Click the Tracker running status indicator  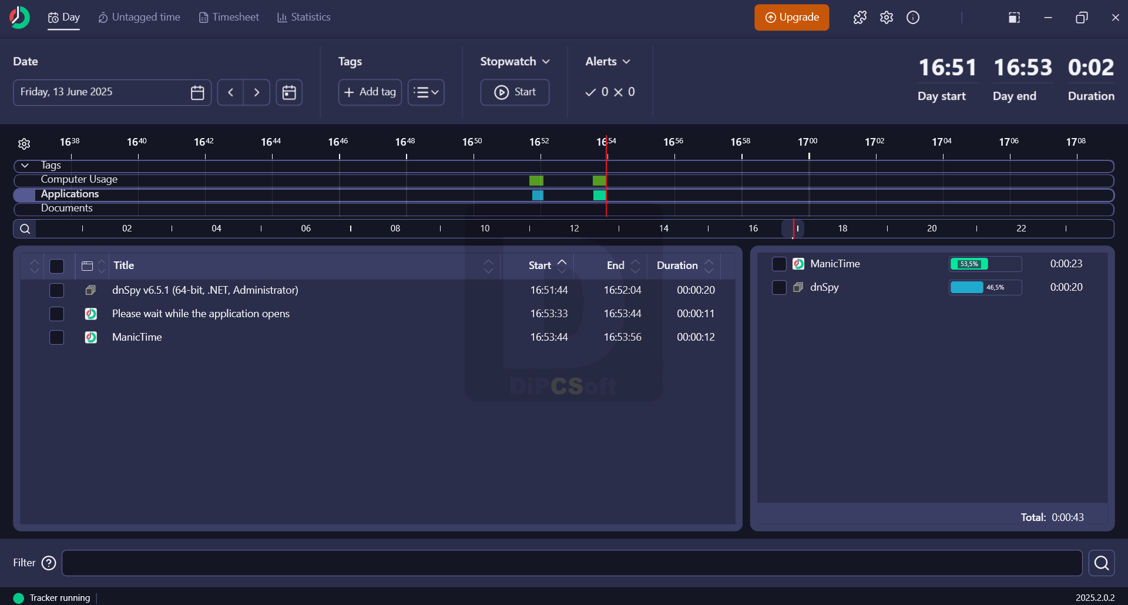tap(52, 597)
